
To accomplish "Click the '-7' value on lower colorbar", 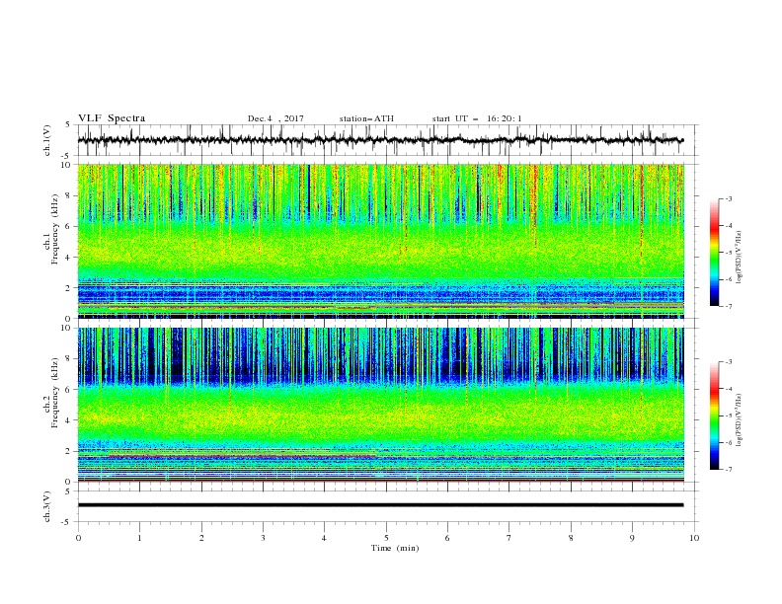I will click(728, 470).
